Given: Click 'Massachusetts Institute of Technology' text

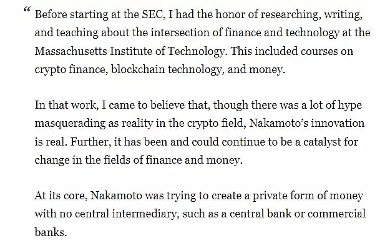Looking at the screenshot, I should click(129, 51).
